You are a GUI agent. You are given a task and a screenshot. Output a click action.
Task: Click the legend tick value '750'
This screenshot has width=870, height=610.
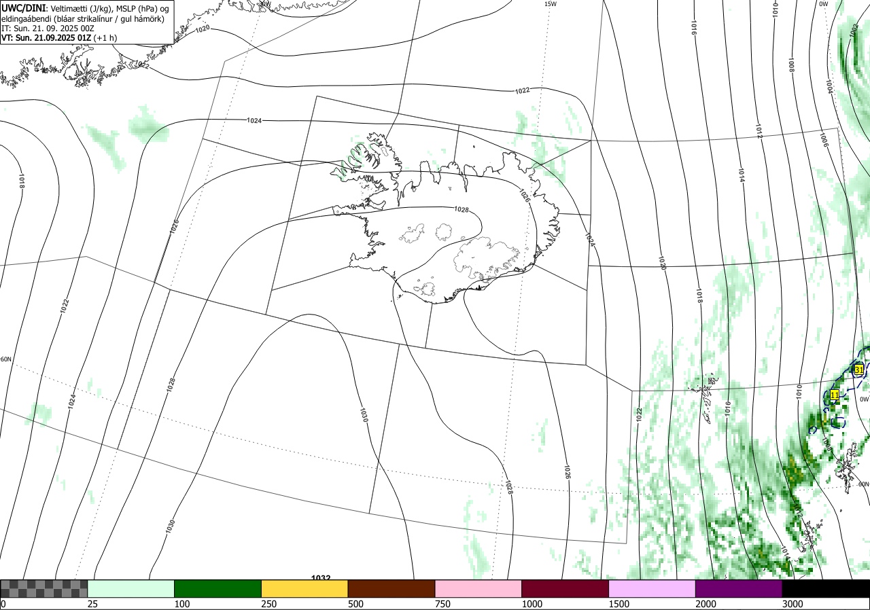[x=442, y=604]
